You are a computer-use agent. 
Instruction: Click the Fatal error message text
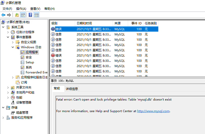point(114,100)
